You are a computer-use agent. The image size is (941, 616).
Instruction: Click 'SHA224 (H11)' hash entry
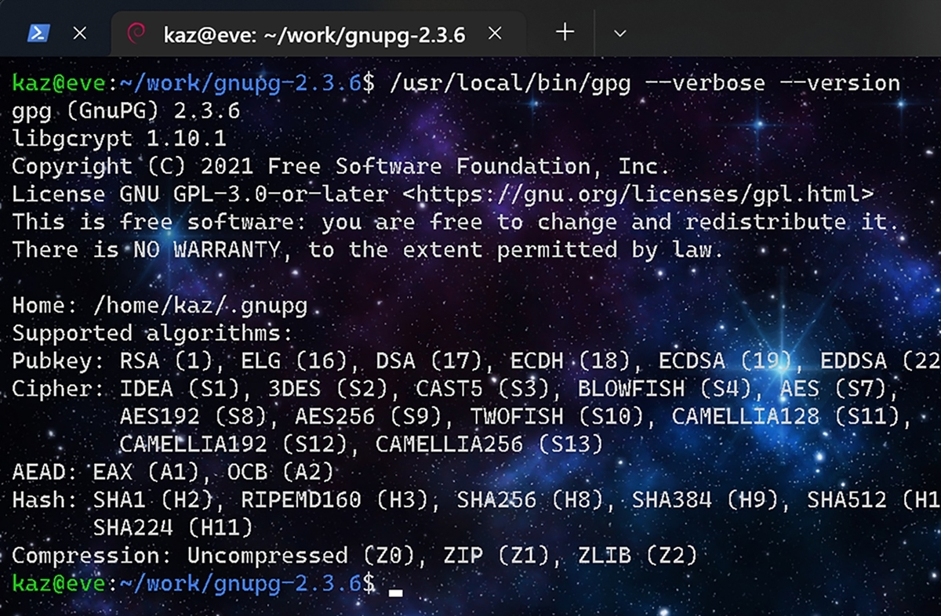(173, 527)
